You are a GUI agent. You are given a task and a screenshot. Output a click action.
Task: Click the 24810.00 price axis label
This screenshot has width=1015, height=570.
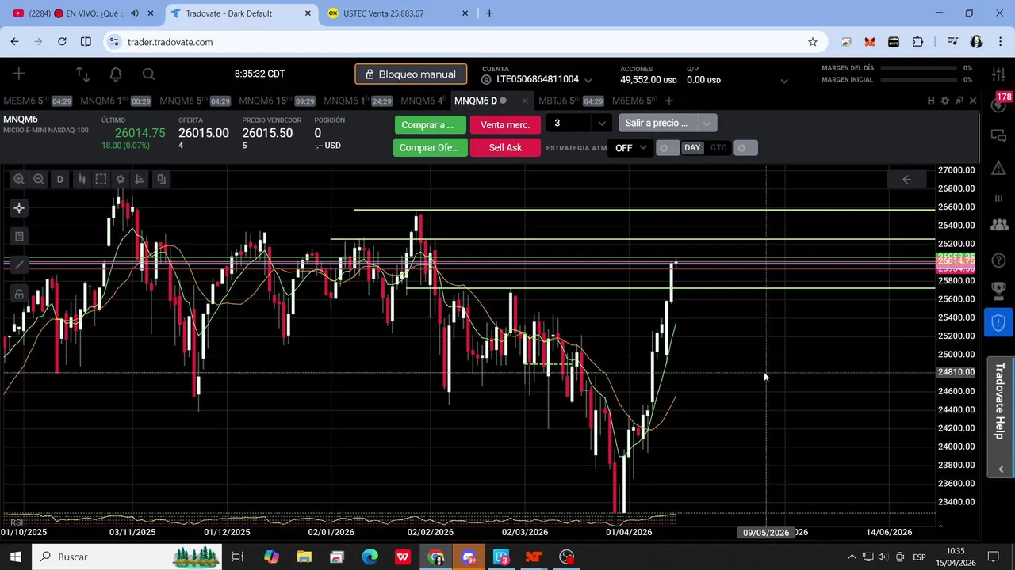click(956, 372)
